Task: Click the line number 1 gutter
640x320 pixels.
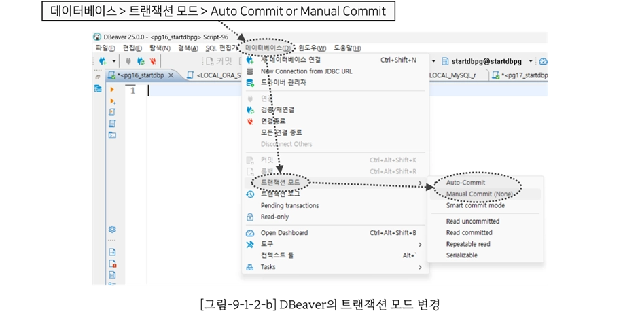Action: point(133,90)
